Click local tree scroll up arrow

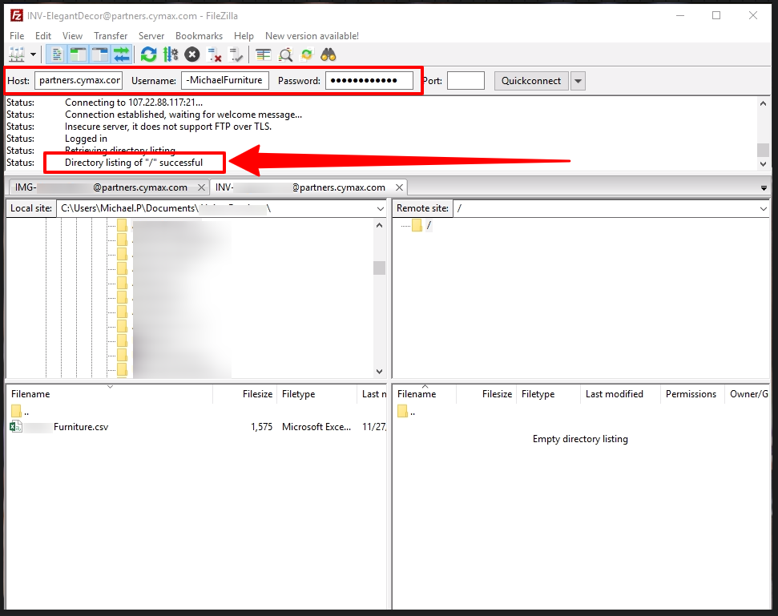pos(380,225)
